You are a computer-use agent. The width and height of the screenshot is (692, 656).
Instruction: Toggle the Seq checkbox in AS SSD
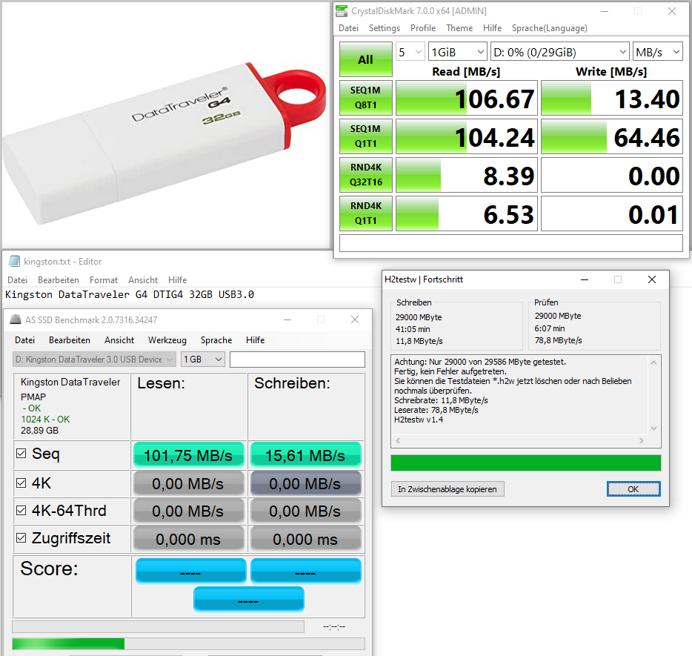[21, 454]
